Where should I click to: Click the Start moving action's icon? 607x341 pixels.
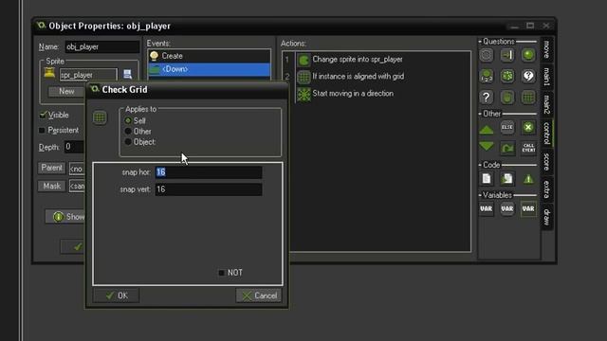coord(303,94)
